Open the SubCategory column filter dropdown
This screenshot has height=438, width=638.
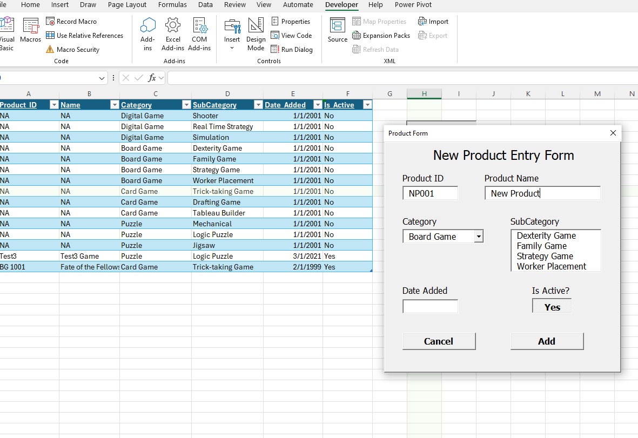[258, 105]
